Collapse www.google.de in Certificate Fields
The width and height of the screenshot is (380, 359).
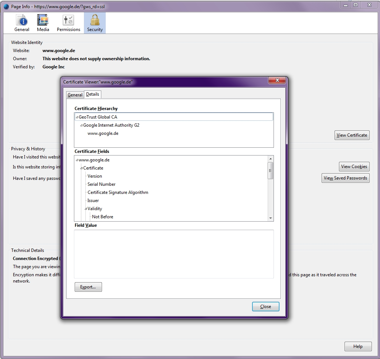pyautogui.click(x=77, y=160)
